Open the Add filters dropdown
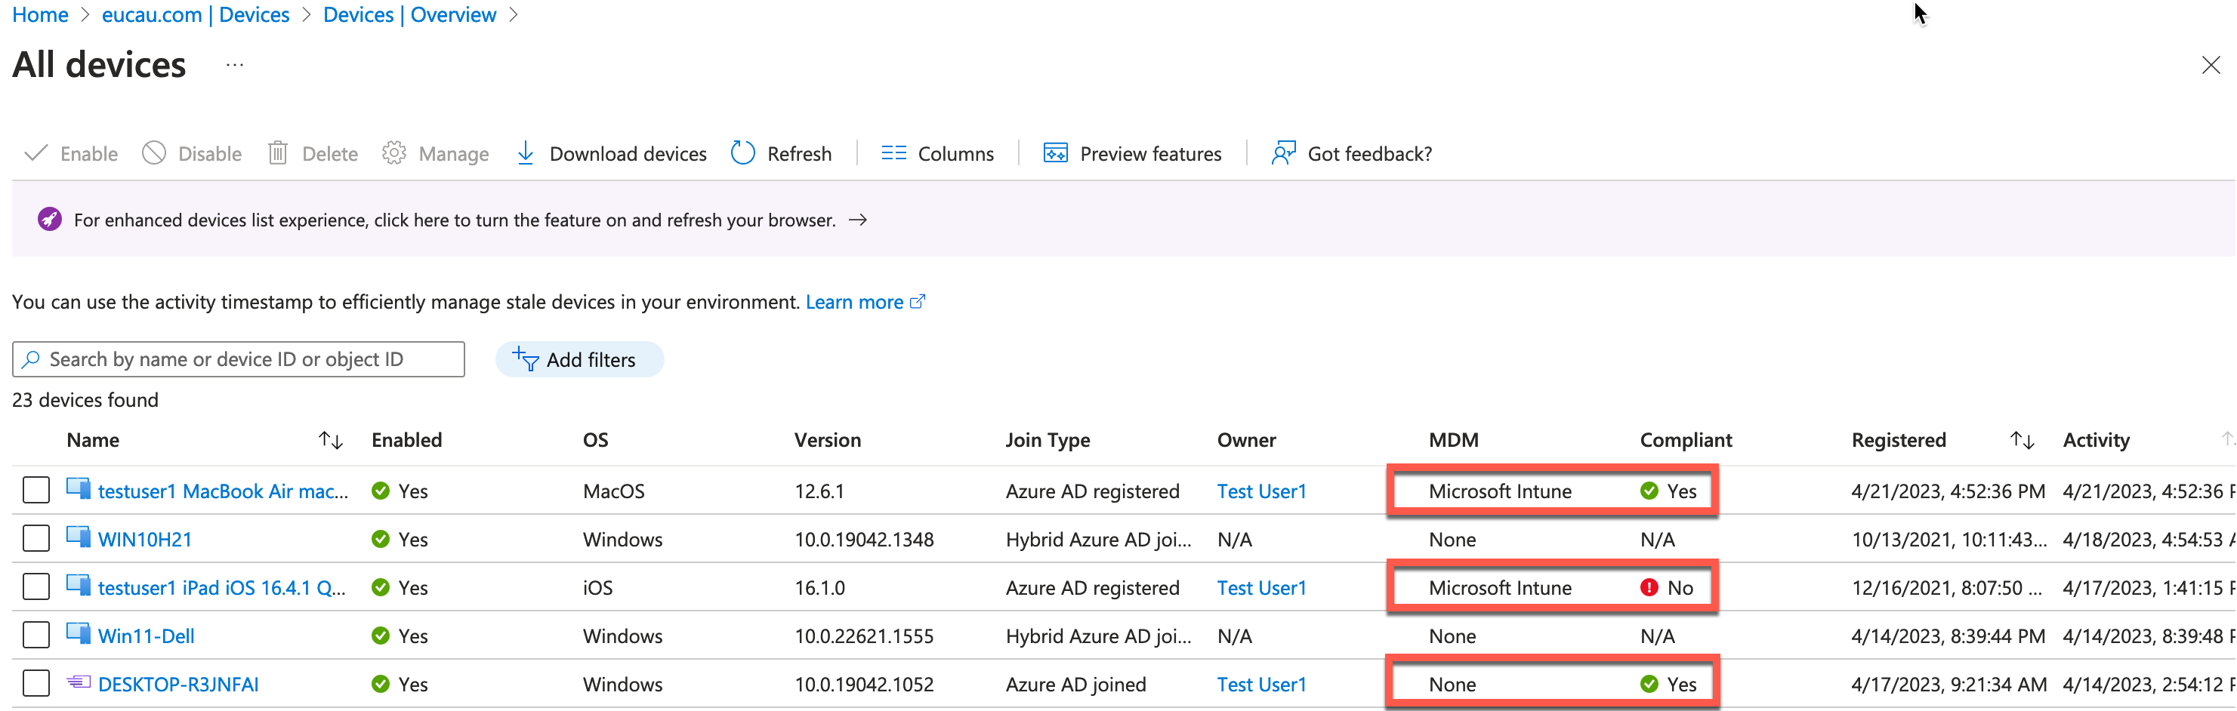 coord(579,359)
